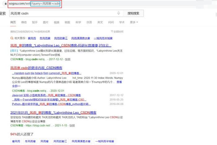The height and width of the screenshot is (145, 217).
Task: Click the 风雨寒 csdn search input box
Action: coord(62,14)
